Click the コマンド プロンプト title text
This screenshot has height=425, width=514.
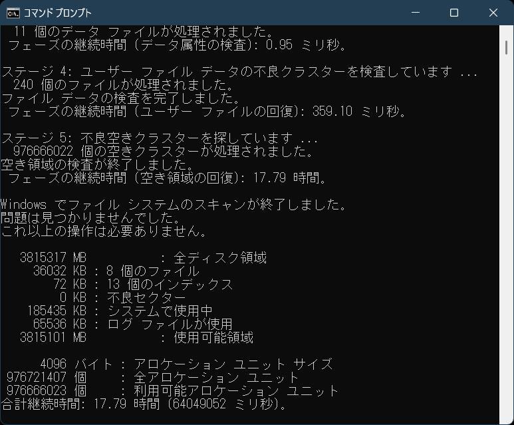(58, 13)
